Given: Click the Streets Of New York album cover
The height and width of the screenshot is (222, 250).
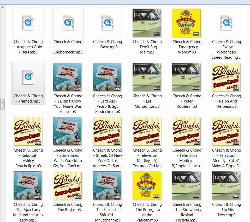Looking at the screenshot, I should (x=107, y=131).
